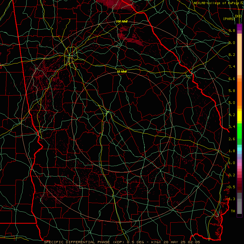Screen dimensions: 244x244
Task: Click the pink band of the color bar
Action: tap(239, 164)
